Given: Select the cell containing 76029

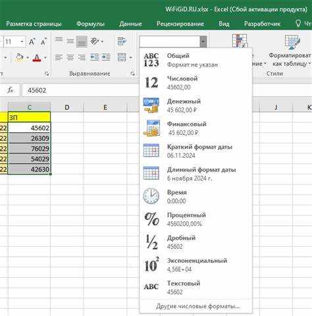Looking at the screenshot, I should (x=29, y=149).
